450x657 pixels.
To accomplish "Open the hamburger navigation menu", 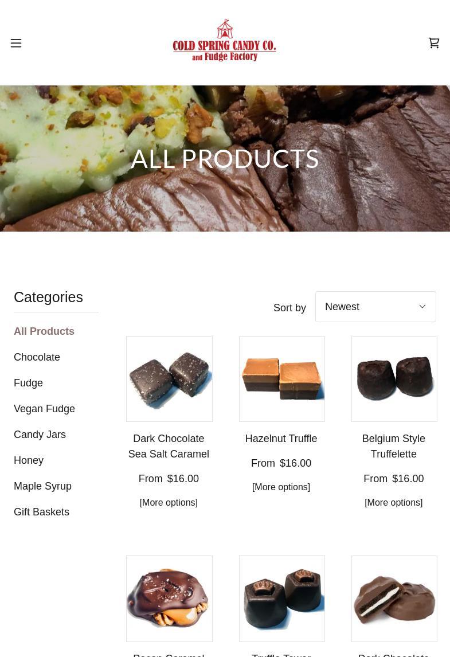I will tap(16, 43).
